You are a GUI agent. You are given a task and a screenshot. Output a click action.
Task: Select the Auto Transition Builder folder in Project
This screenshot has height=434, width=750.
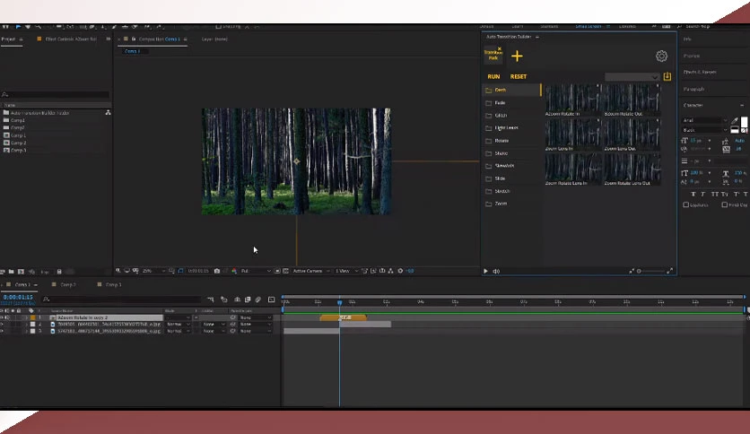coord(39,113)
